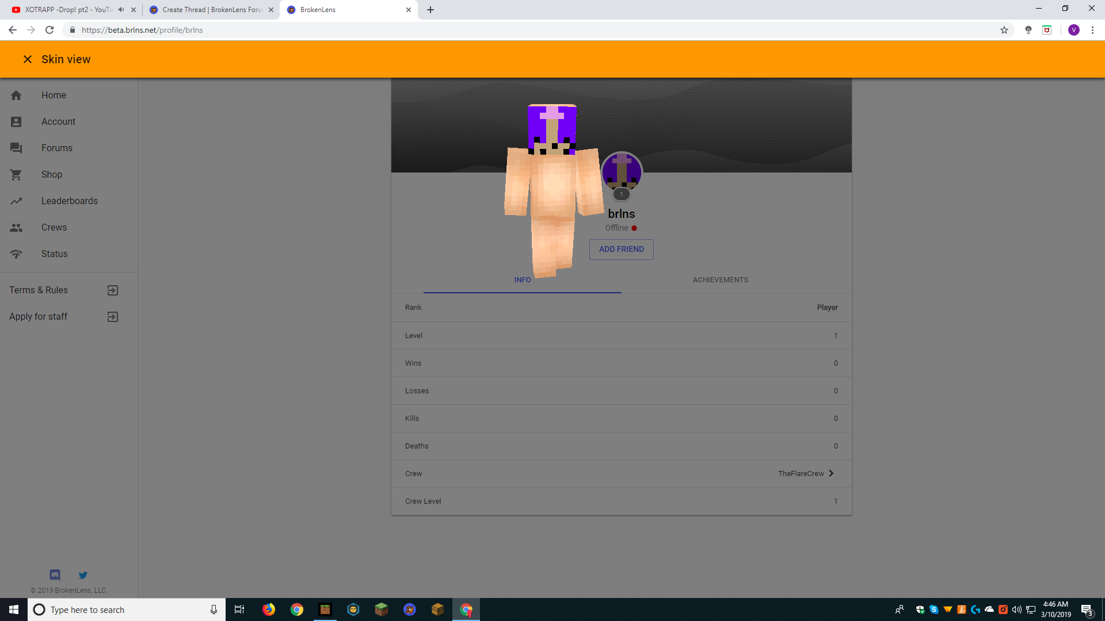Click the lightbulb extension icon
Image resolution: width=1105 pixels, height=621 pixels.
pyautogui.click(x=1028, y=30)
